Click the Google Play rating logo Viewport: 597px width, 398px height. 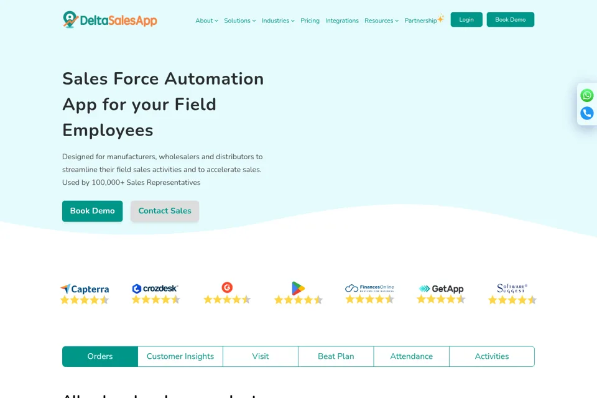(x=298, y=289)
